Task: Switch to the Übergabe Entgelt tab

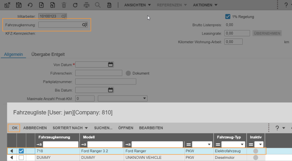Action: 48,55
